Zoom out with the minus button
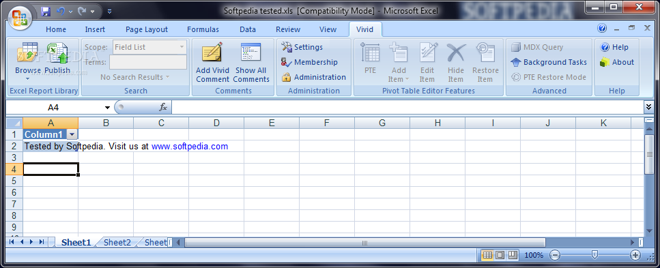 [x=555, y=255]
